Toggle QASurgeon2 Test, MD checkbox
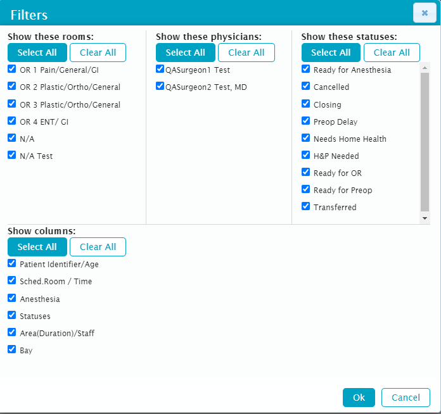The height and width of the screenshot is (414, 441). pos(160,87)
